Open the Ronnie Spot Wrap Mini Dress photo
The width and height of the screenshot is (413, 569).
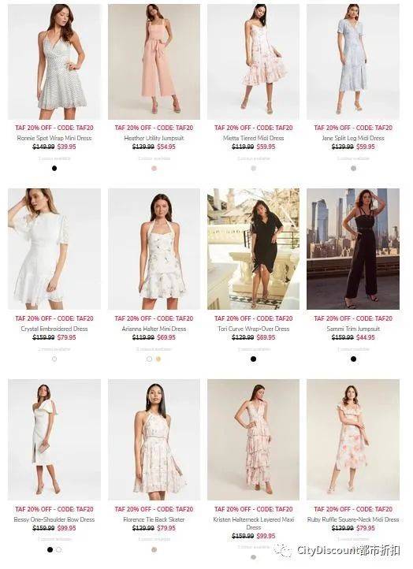click(54, 61)
